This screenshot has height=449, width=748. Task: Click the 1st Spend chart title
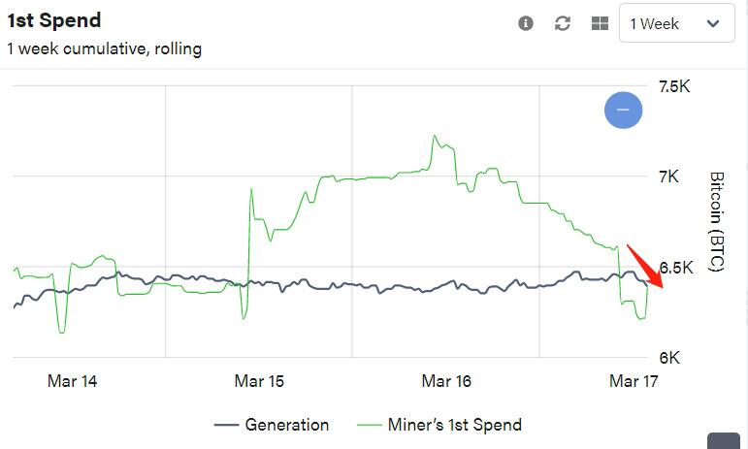[54, 20]
